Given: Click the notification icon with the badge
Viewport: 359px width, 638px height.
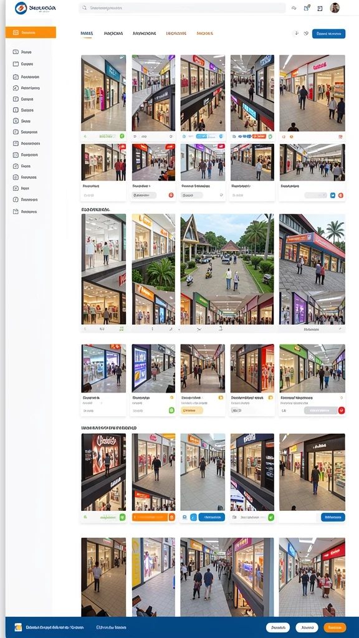Looking at the screenshot, I should point(307,7).
